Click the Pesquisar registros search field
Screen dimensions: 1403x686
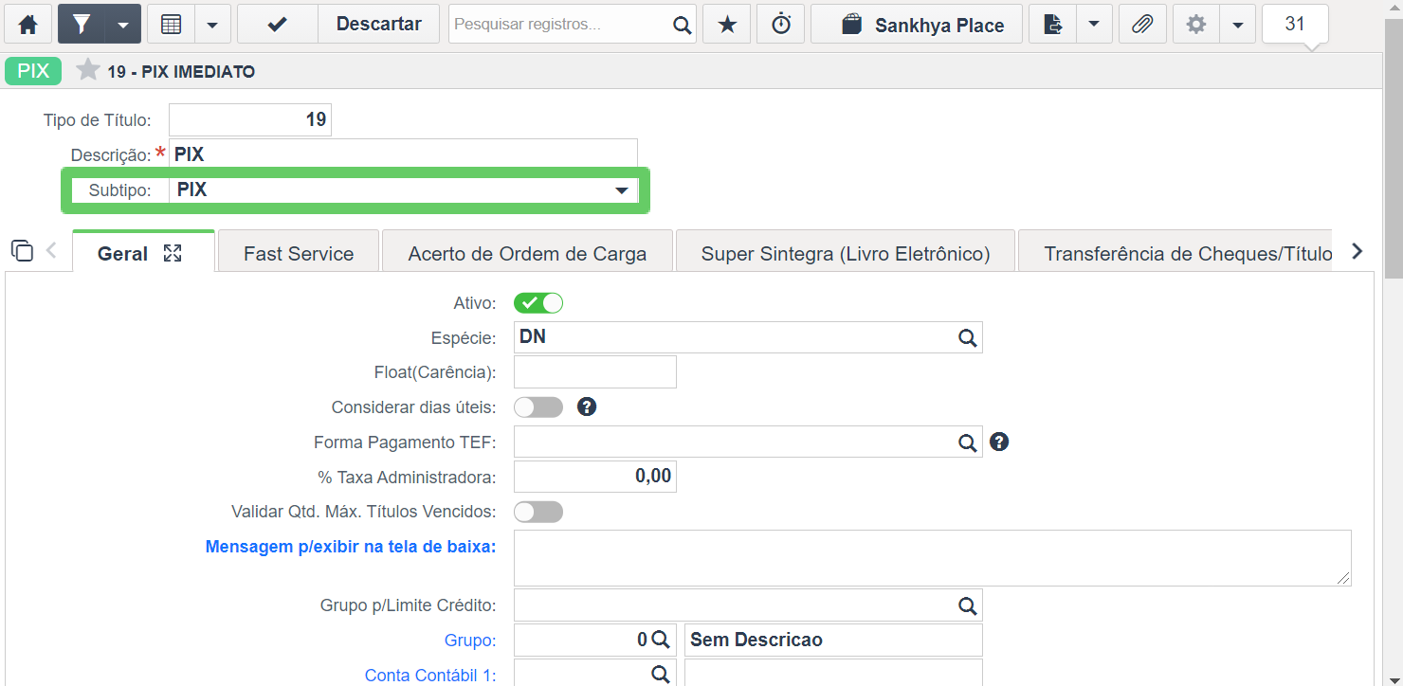point(561,25)
